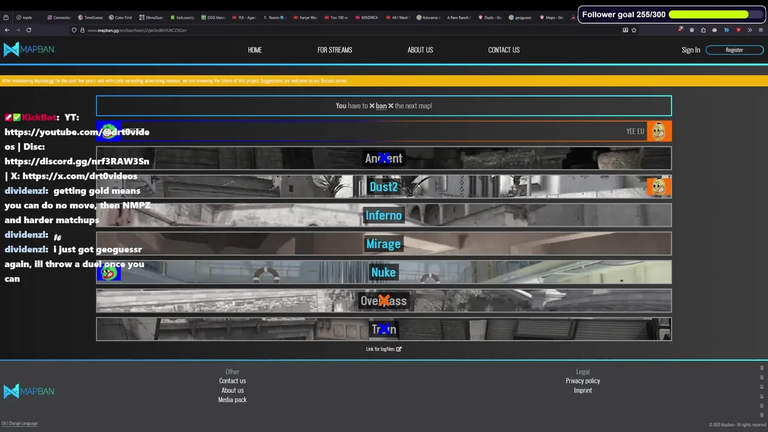Click the red shield extension icon

[x=738, y=30]
